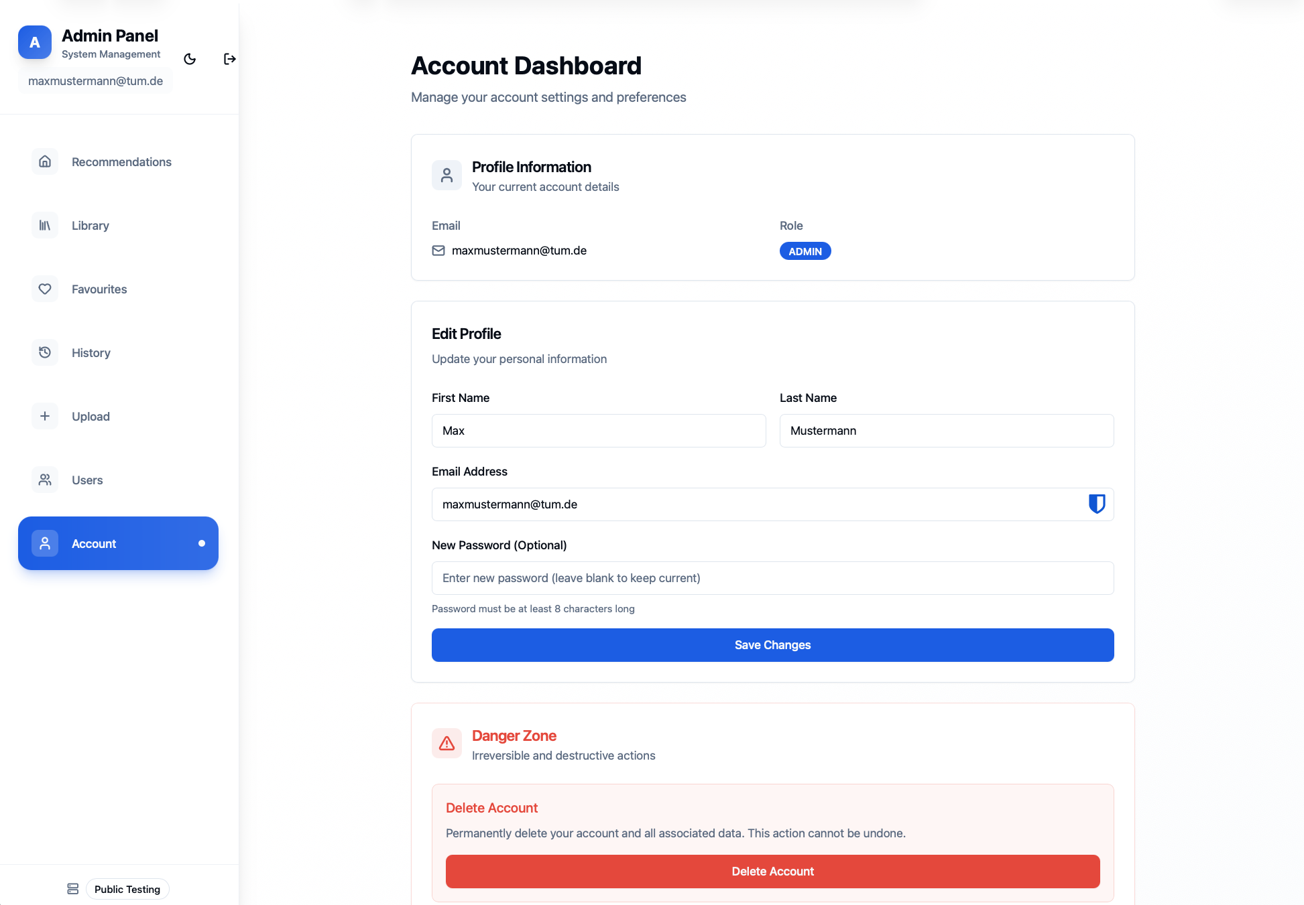Open the History menu entry

coord(91,353)
